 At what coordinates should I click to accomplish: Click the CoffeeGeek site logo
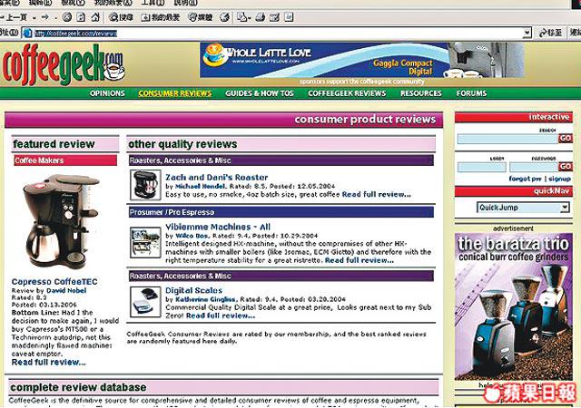(62, 65)
